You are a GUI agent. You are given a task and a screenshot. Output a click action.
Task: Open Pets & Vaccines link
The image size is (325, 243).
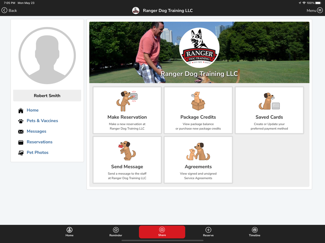(42, 121)
